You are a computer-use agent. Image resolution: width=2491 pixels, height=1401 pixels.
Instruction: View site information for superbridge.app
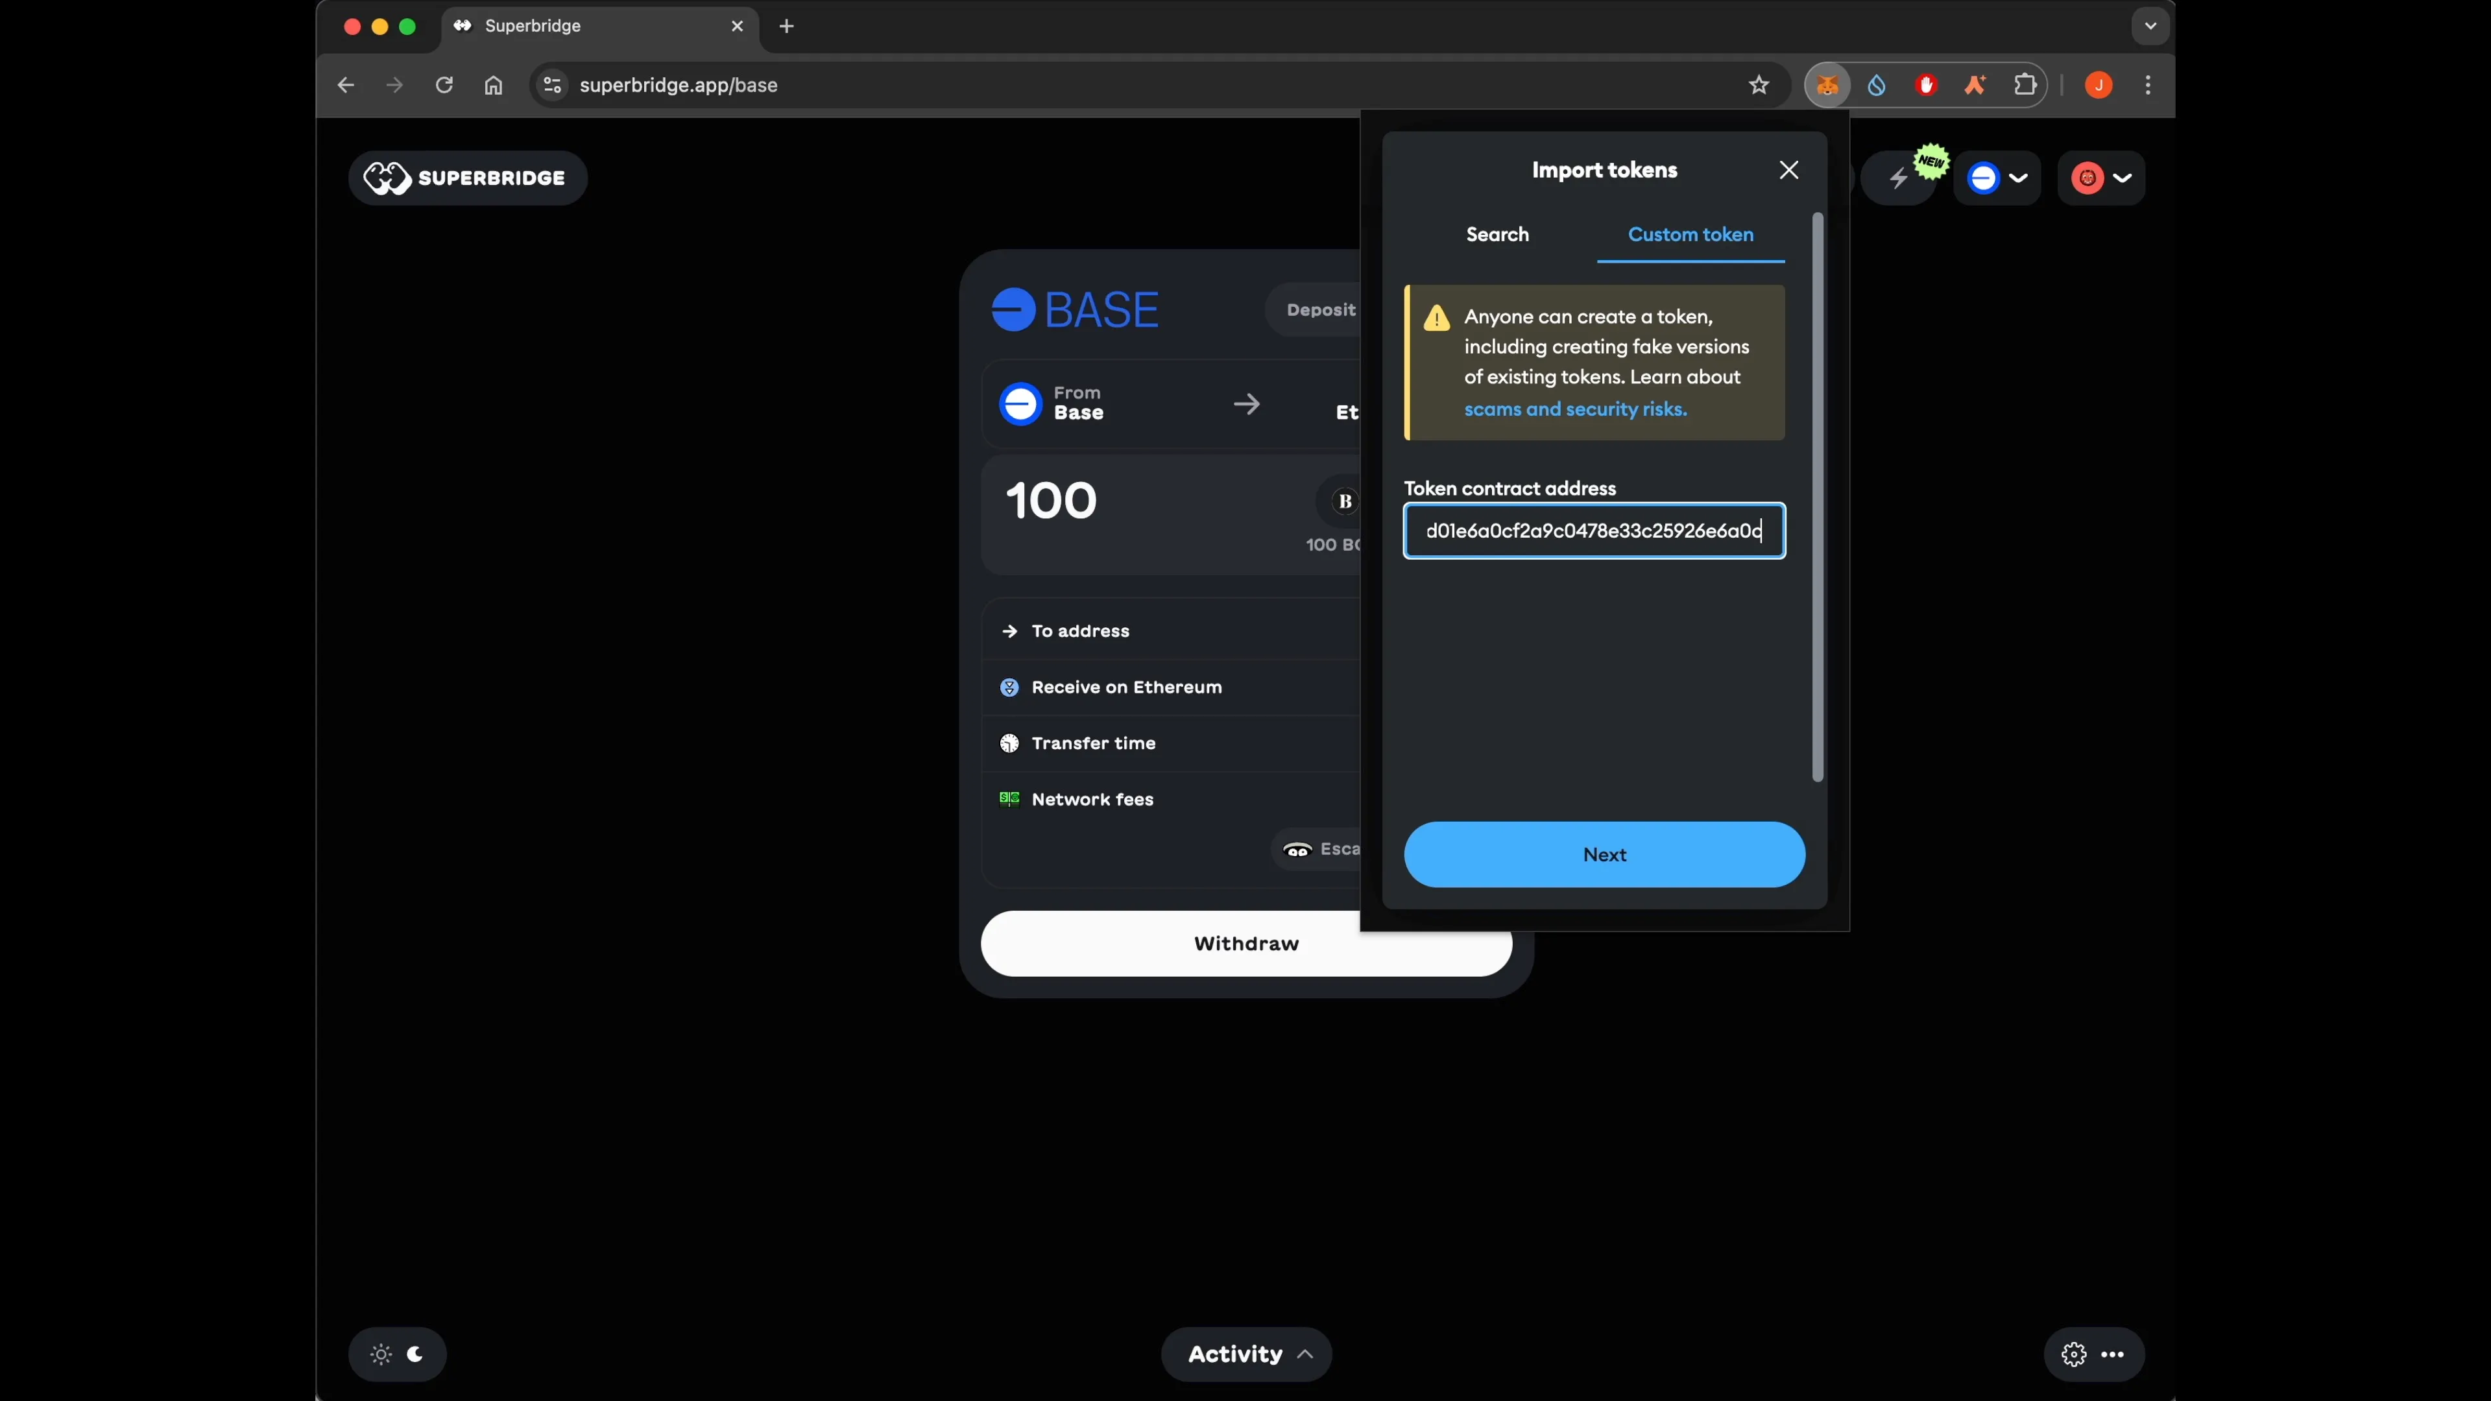pos(552,85)
